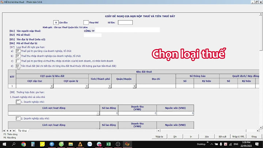Open Zalo app in taskbar
Image resolution: width=263 pixels, height=148 pixels.
coord(89,144)
